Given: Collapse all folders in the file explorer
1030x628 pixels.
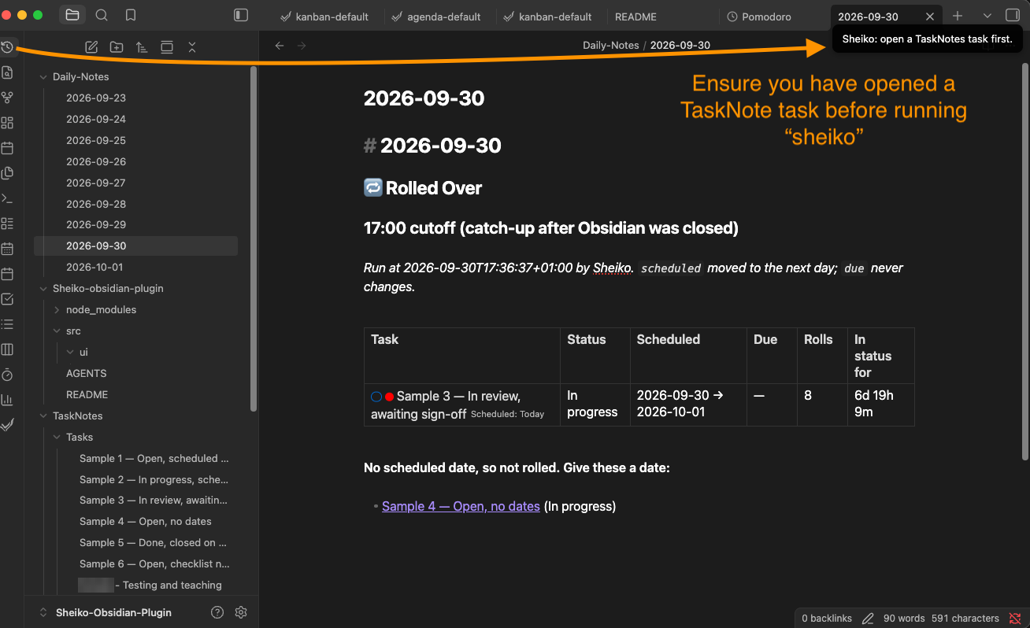Looking at the screenshot, I should point(192,47).
